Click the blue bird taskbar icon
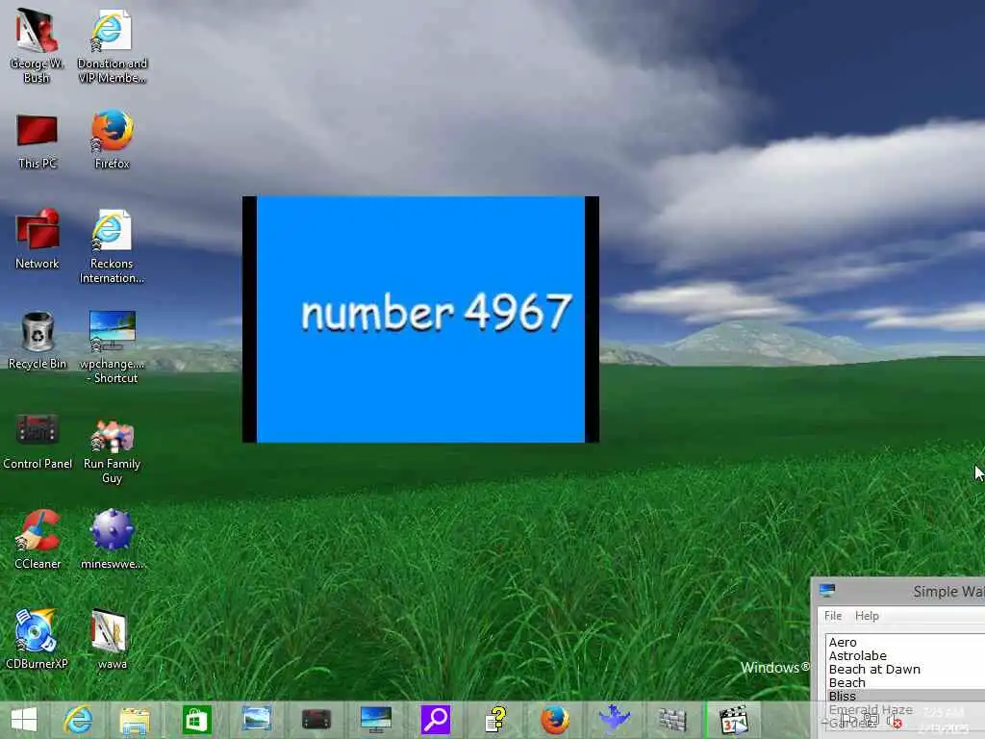The width and height of the screenshot is (985, 739). tap(614, 720)
